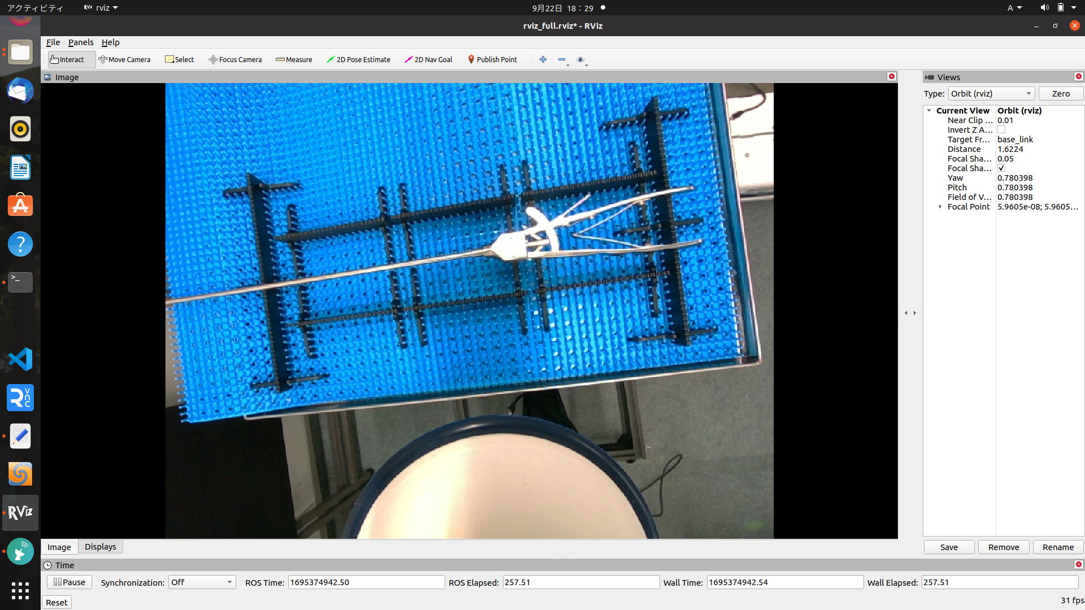Screen dimensions: 1085x610
Task: Pause the time playback
Action: [68, 582]
